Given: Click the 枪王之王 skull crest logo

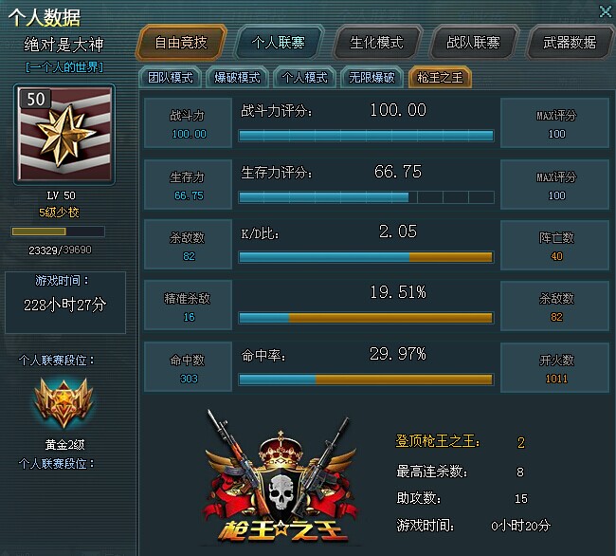Looking at the screenshot, I should pos(281,478).
